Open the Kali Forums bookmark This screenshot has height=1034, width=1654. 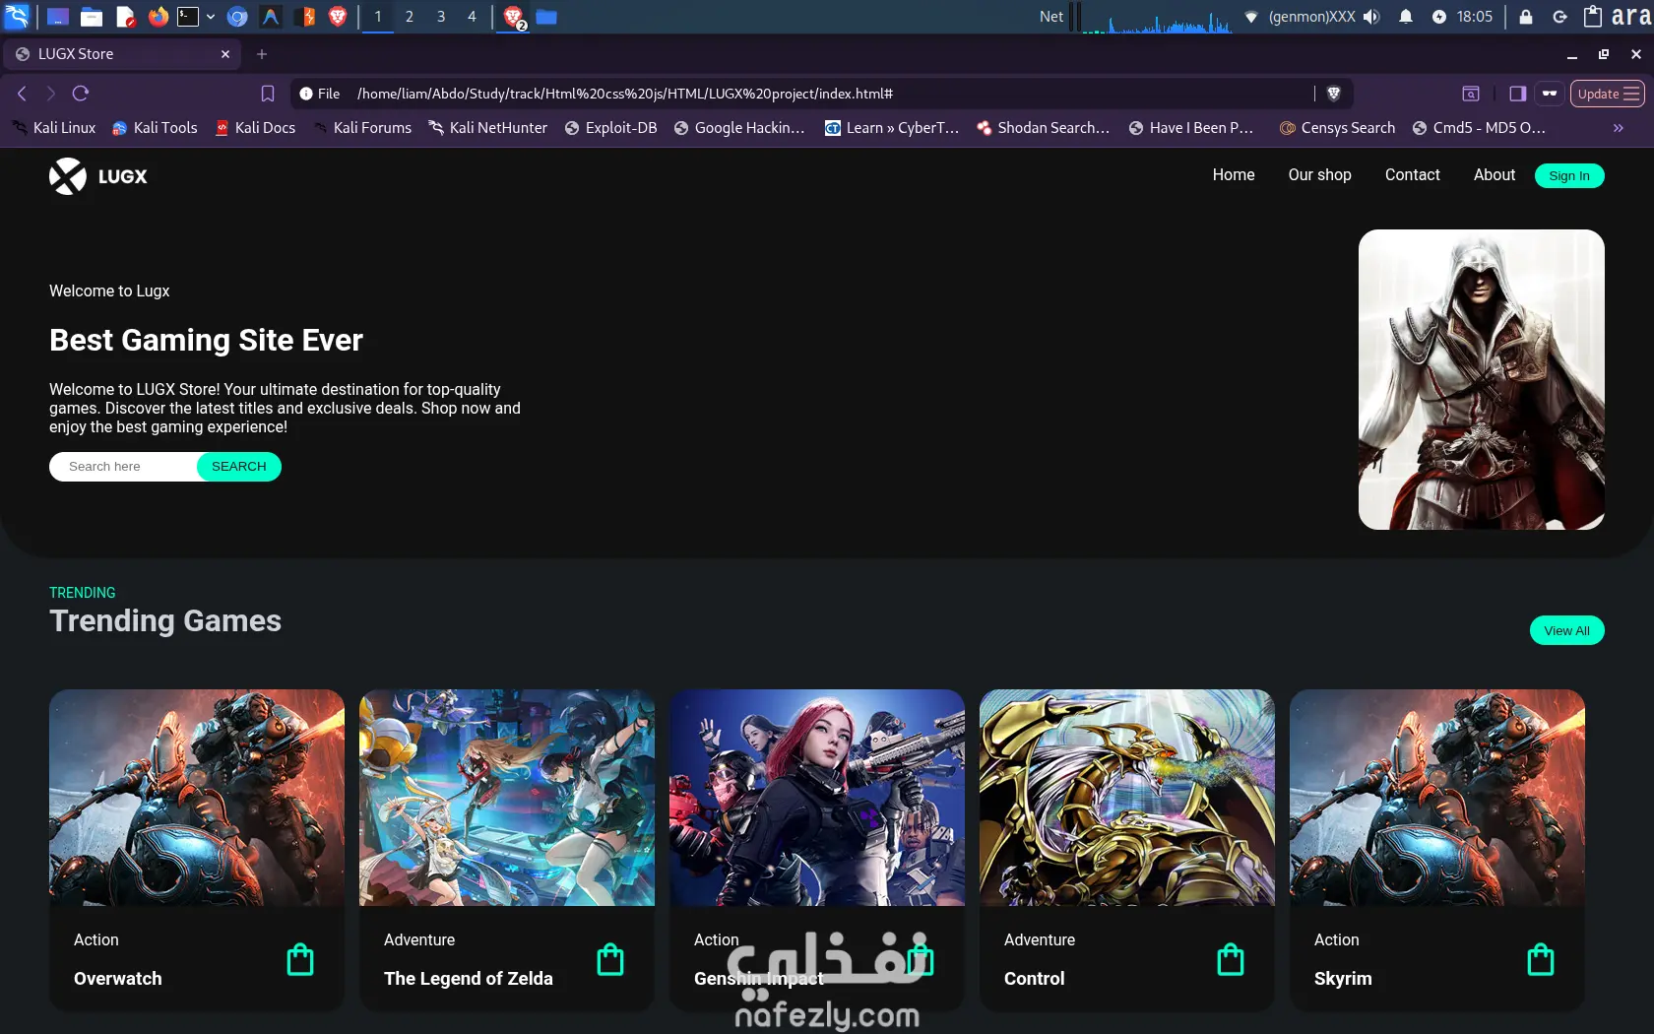(x=361, y=128)
